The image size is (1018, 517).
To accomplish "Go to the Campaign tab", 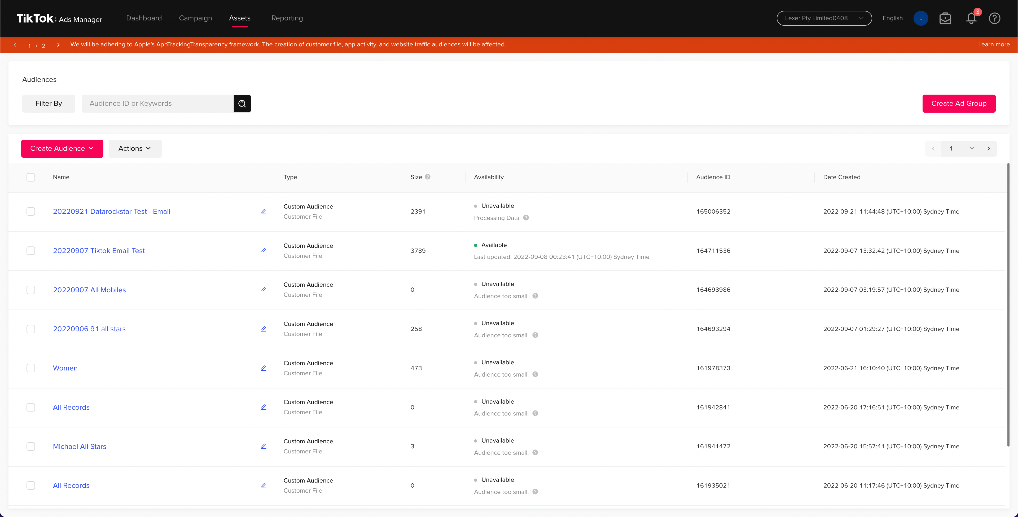I will [x=195, y=18].
